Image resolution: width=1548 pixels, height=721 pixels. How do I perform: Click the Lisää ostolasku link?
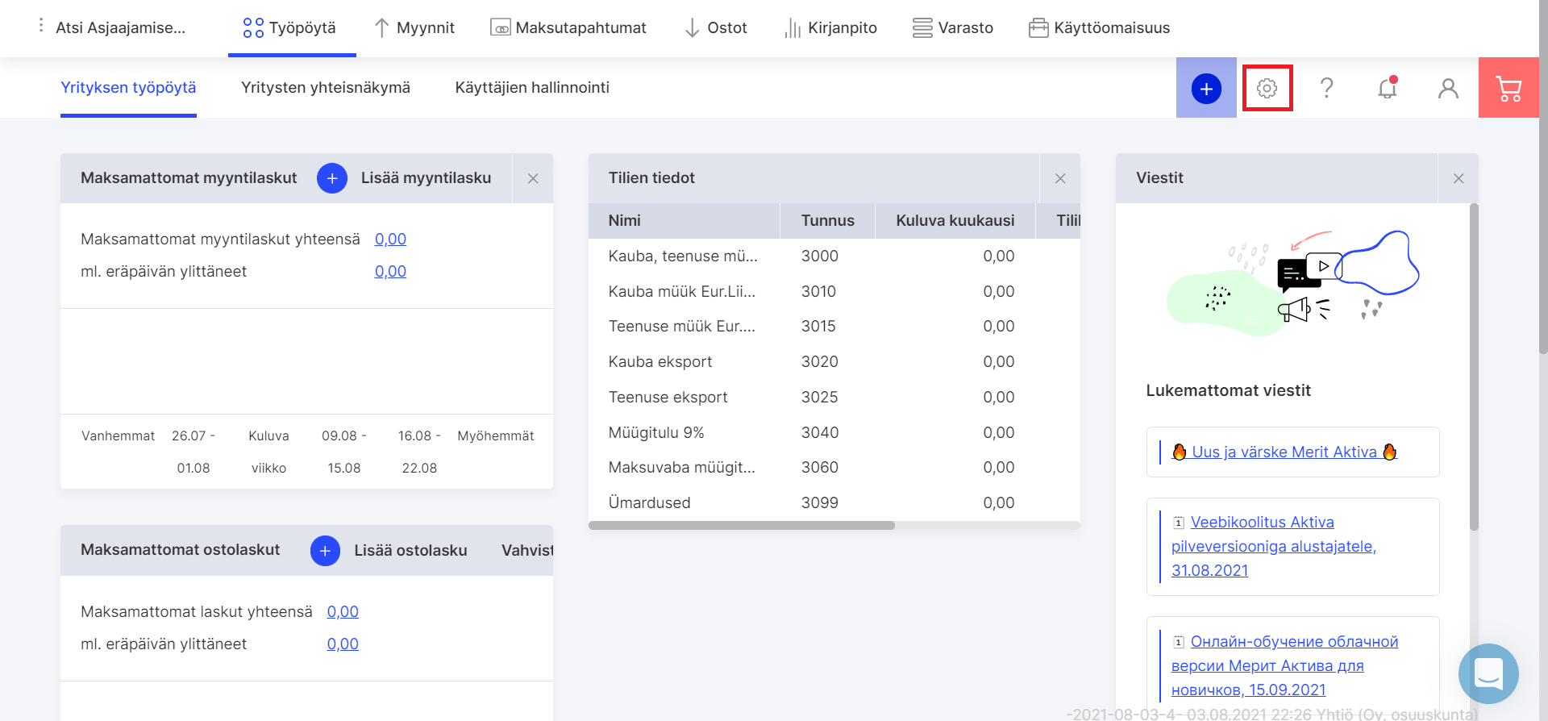[x=410, y=551]
